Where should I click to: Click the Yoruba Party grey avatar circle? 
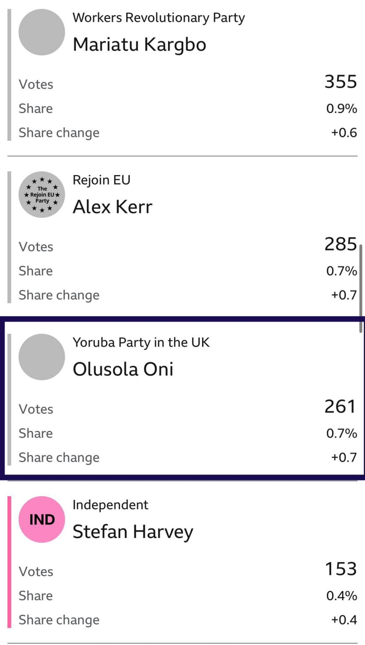pos(42,357)
